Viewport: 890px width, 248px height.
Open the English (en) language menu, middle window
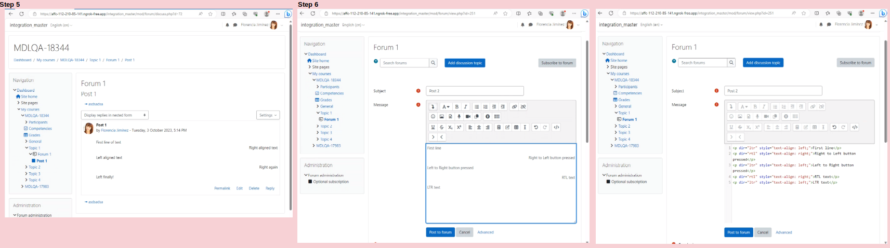[354, 25]
